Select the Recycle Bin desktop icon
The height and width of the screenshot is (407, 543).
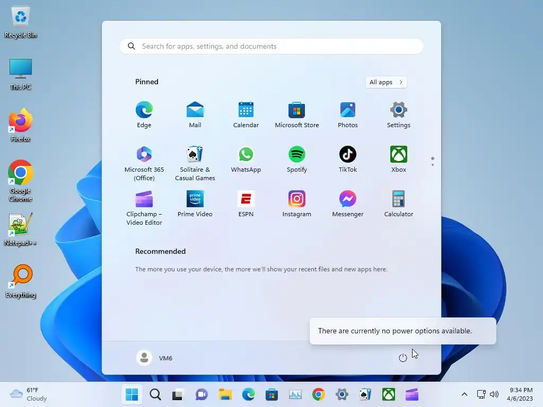21,22
